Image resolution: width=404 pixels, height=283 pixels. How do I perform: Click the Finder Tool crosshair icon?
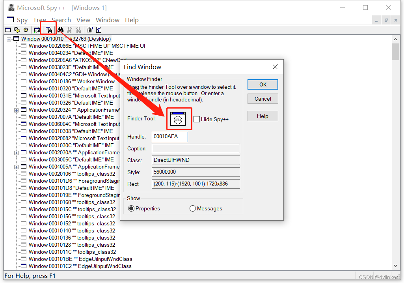178,119
